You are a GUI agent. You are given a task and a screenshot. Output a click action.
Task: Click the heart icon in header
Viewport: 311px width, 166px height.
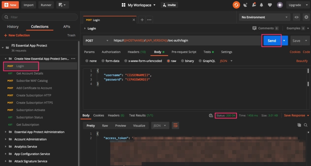[270, 5]
